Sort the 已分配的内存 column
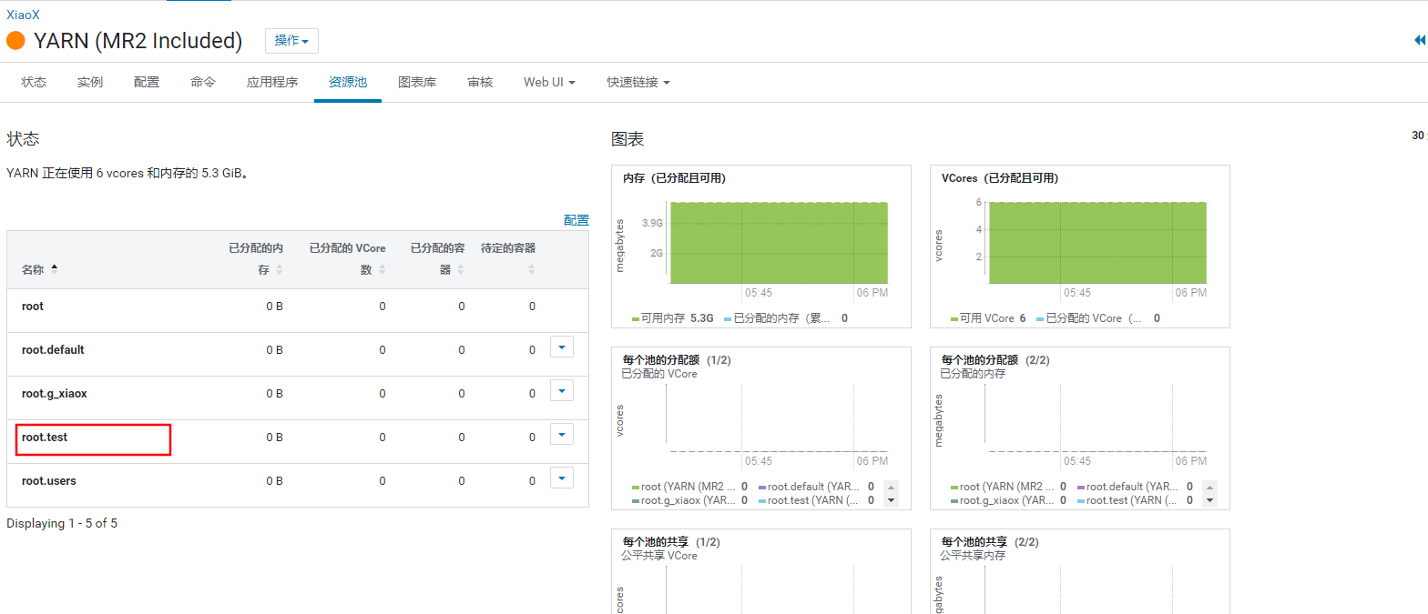Image resolution: width=1428 pixels, height=614 pixels. click(280, 270)
